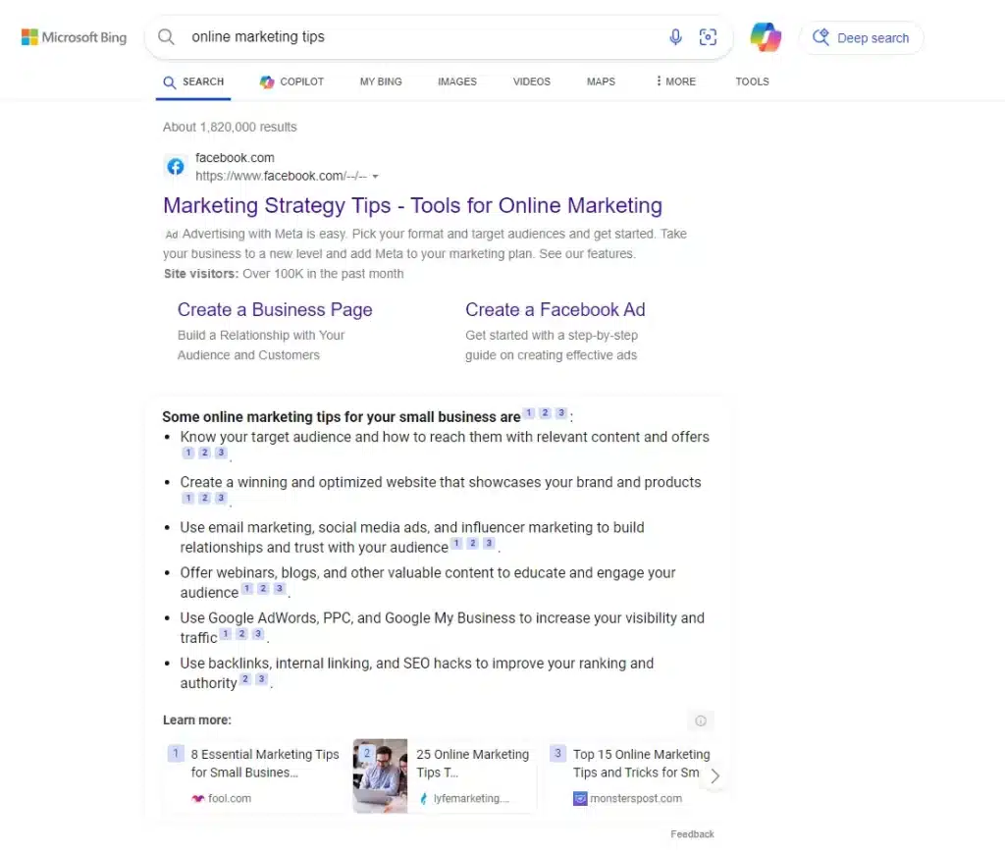Click the Deep search button
Image resolution: width=1005 pixels, height=853 pixels.
(862, 38)
